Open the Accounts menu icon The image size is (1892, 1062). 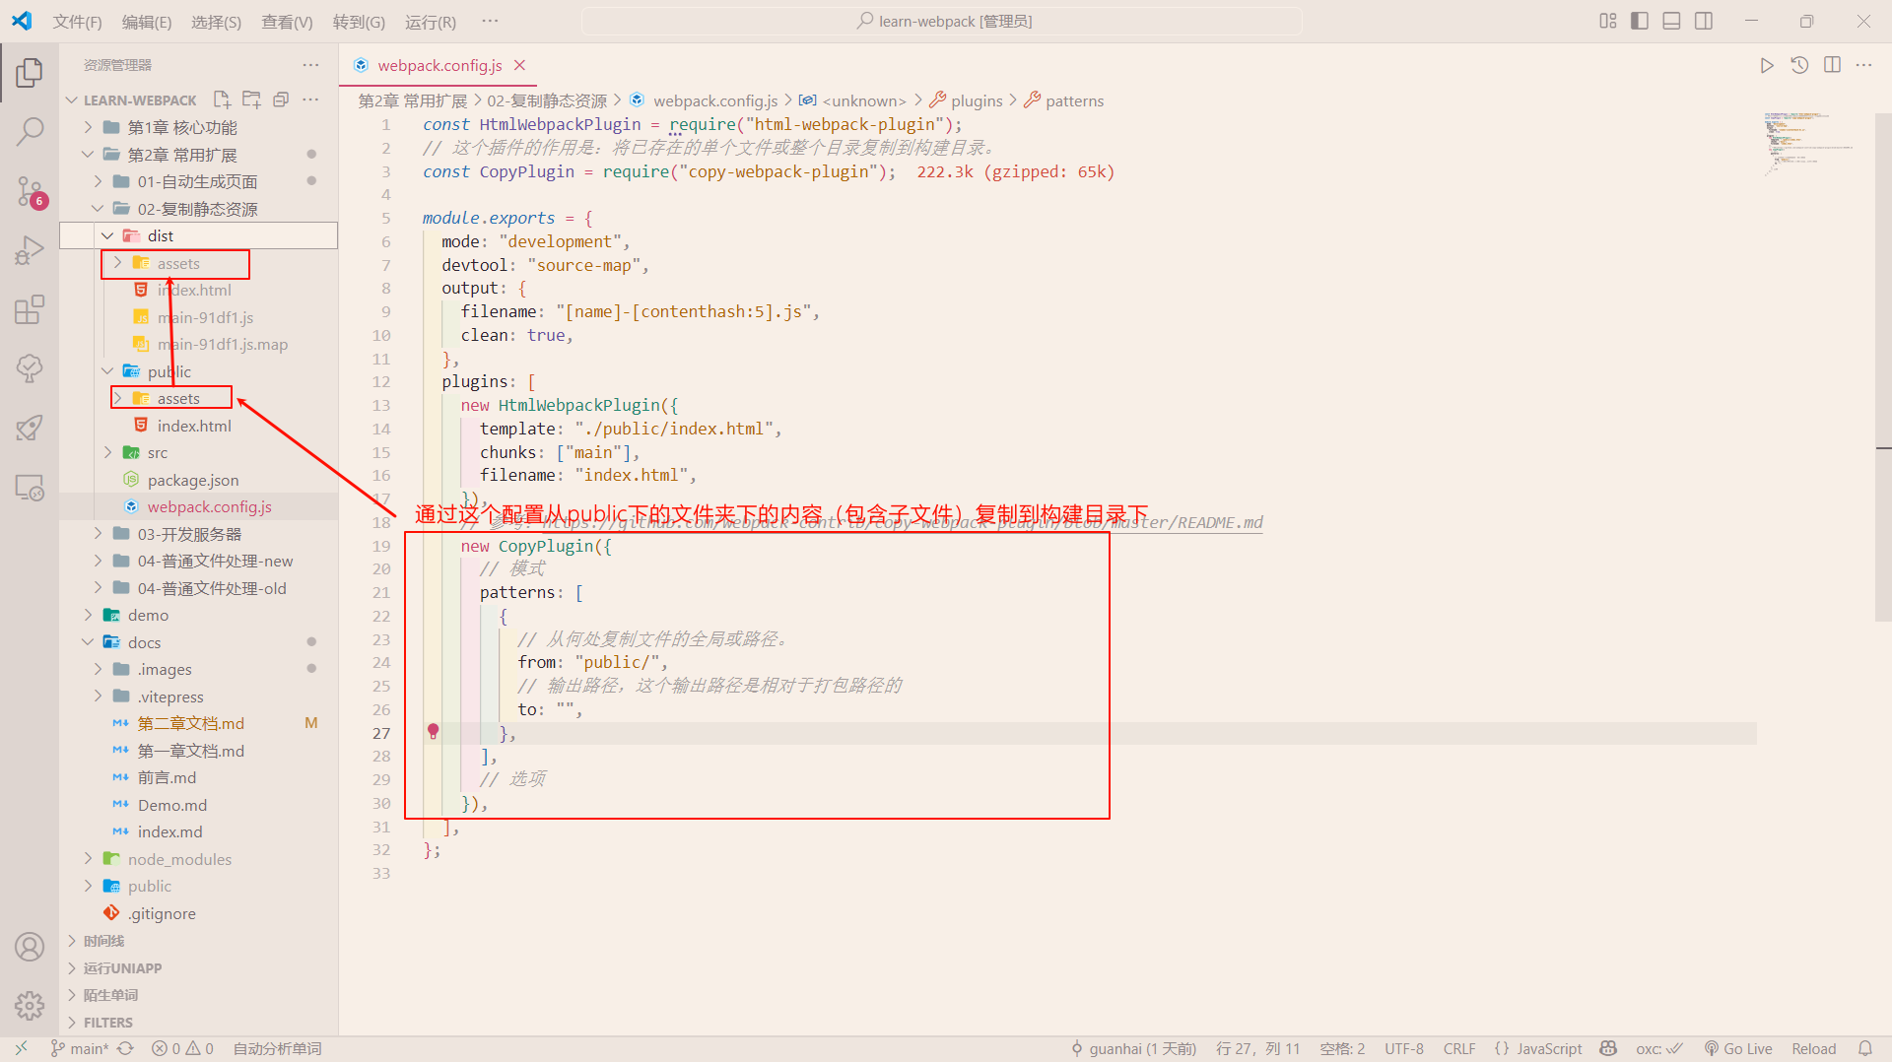(x=30, y=947)
